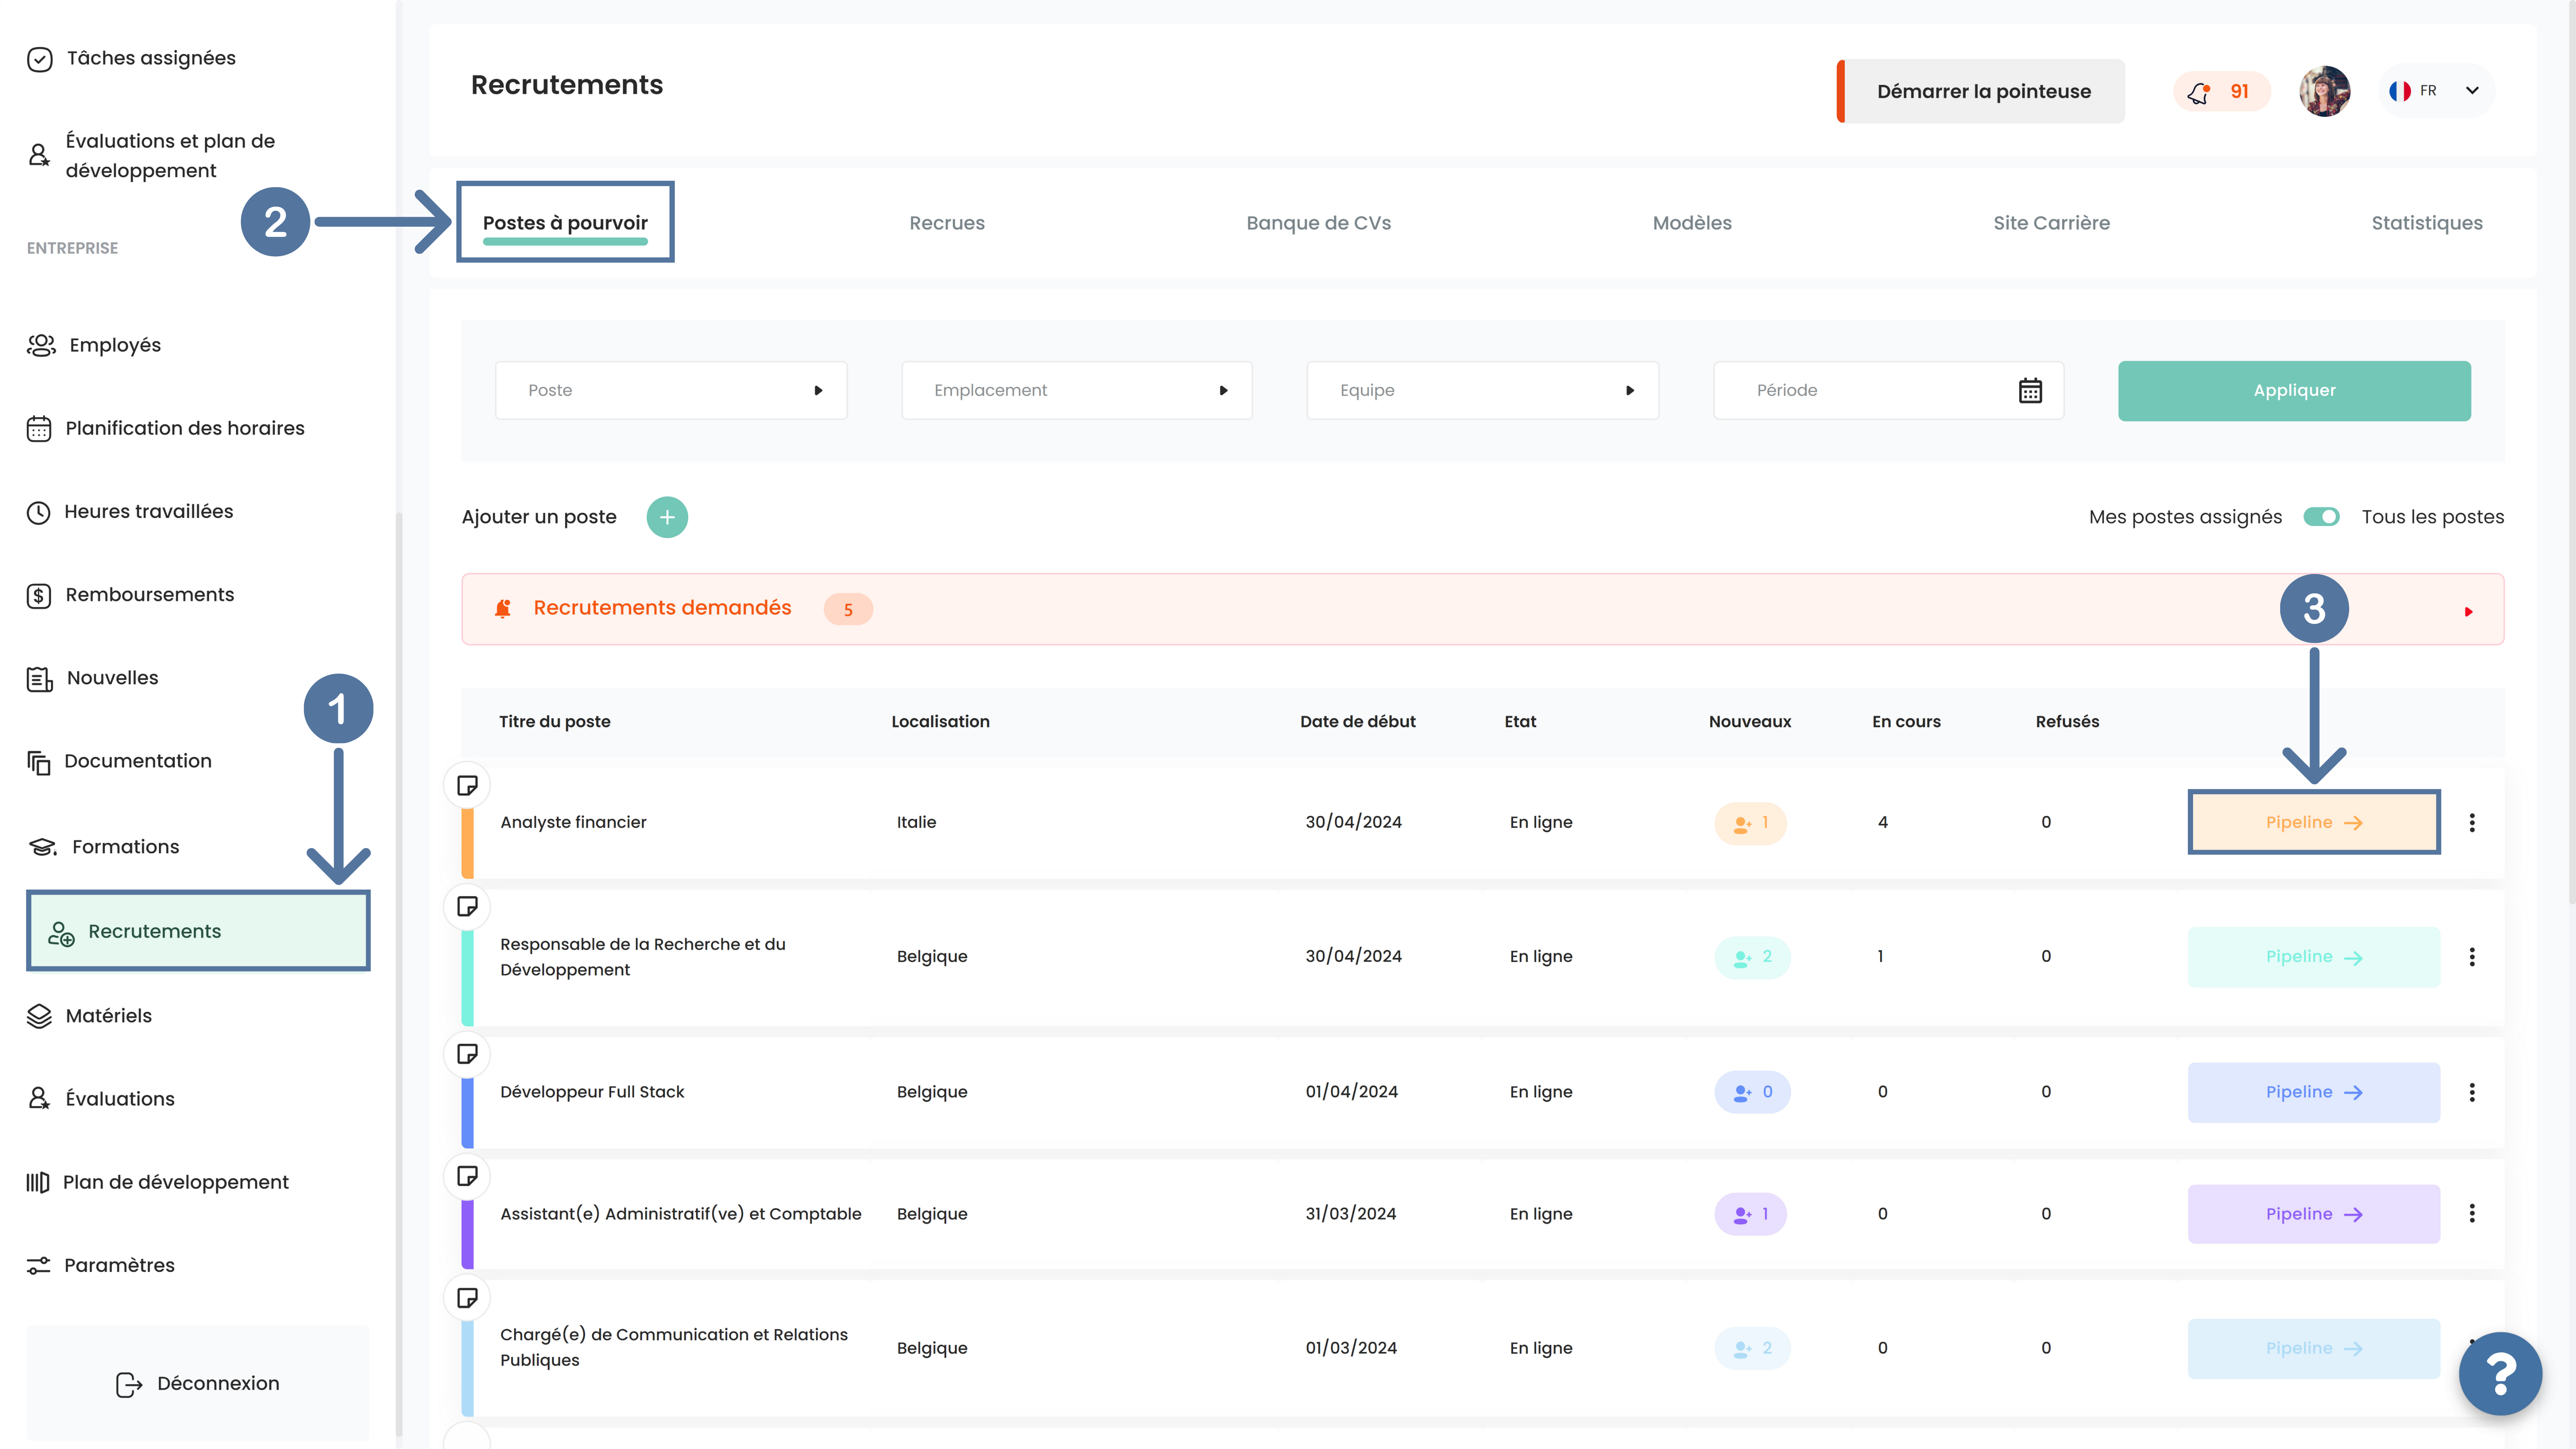Open Pipeline for Responsable de la Recherche
Screen dimensions: 2576x1449
(x=2314, y=957)
